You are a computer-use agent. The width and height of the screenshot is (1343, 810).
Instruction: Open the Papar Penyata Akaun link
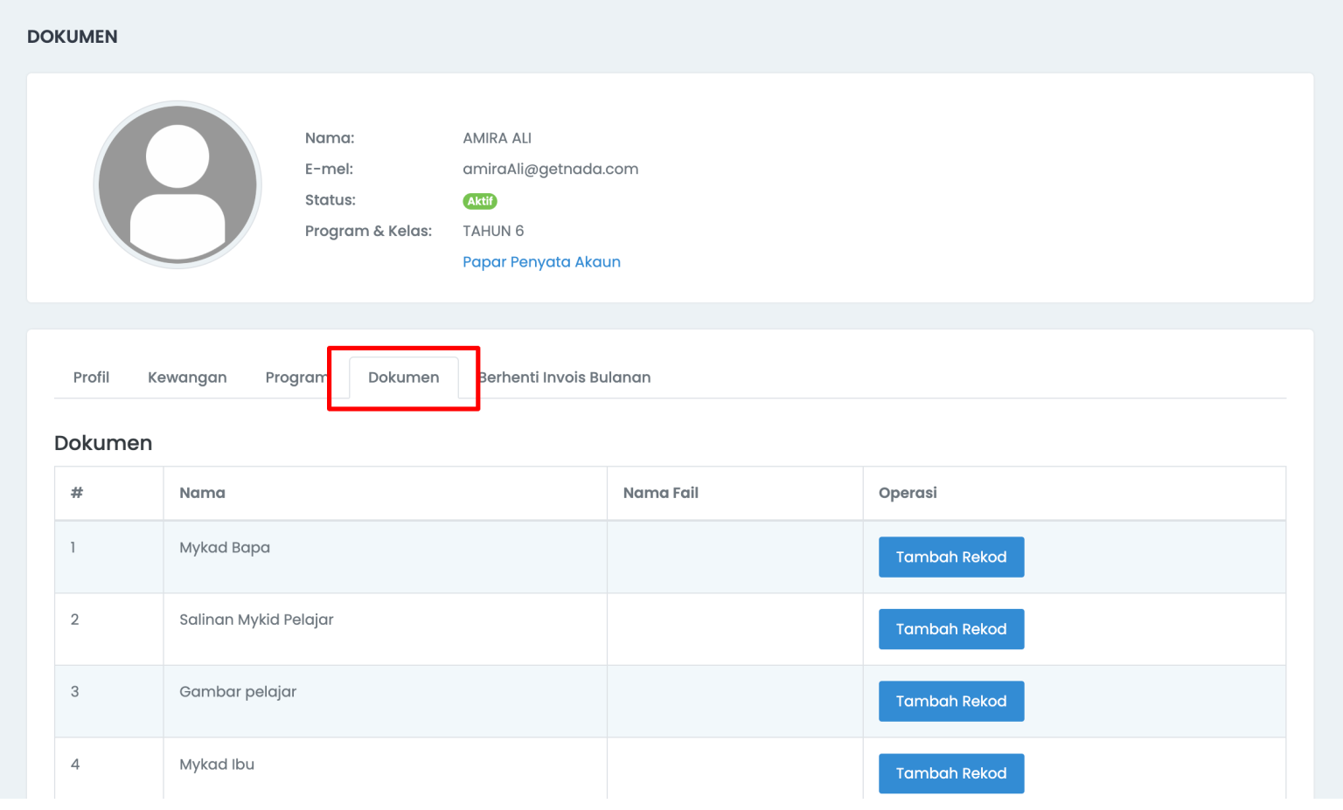tap(541, 262)
